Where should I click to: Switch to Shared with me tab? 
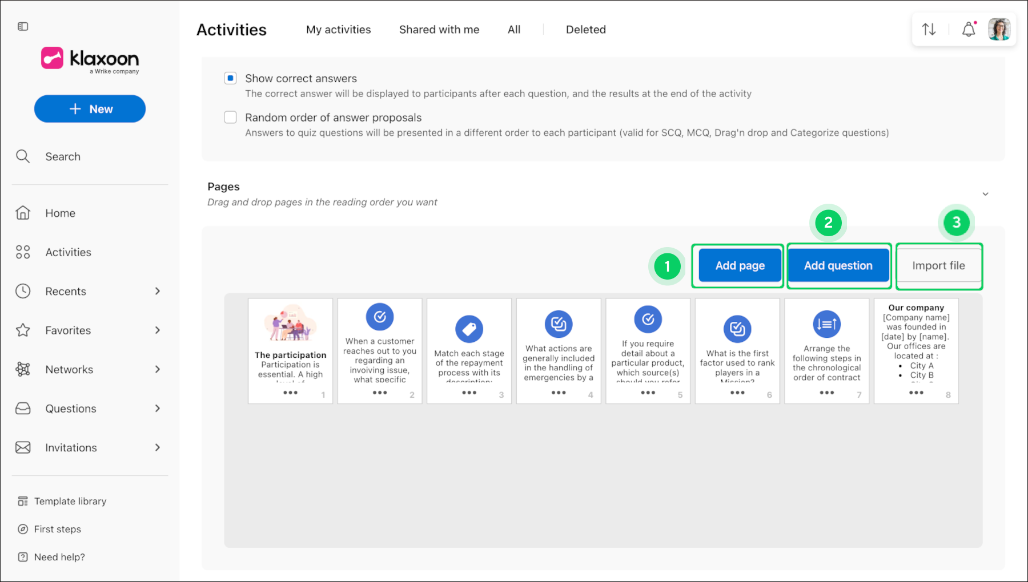pyautogui.click(x=439, y=30)
